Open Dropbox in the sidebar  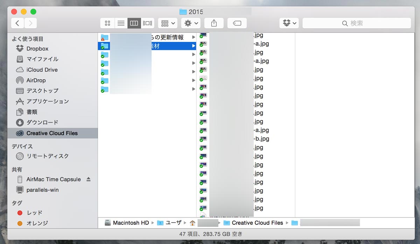click(52, 49)
